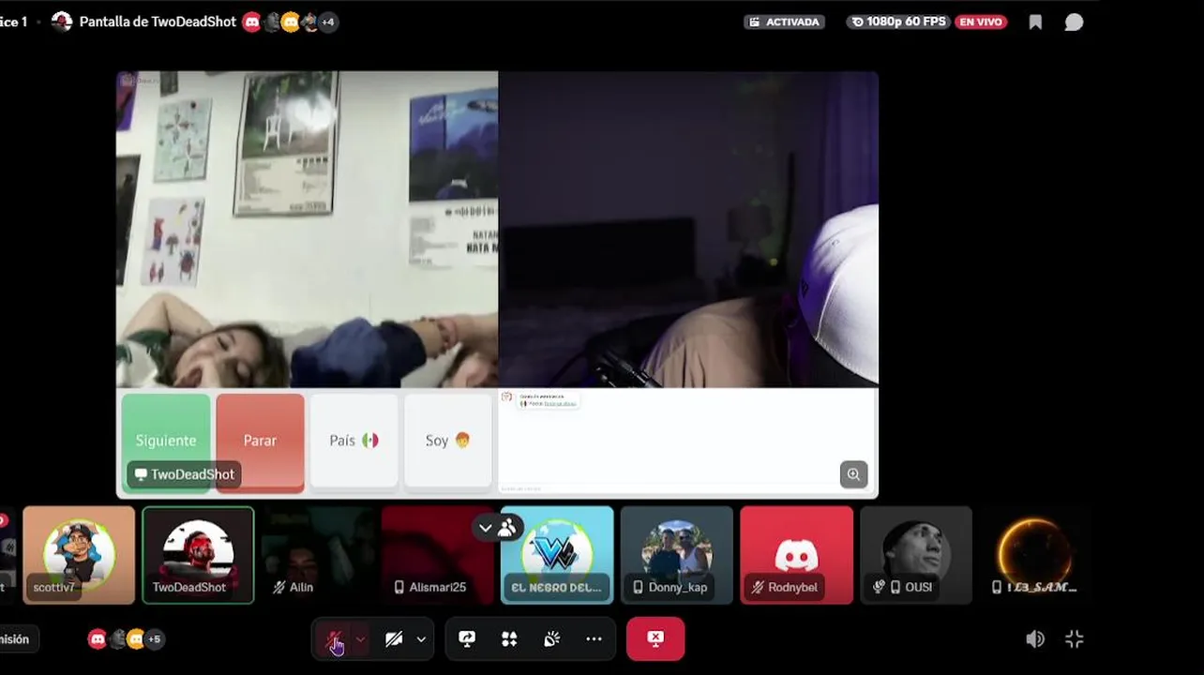
Task: Click the red Parar button
Action: pyautogui.click(x=260, y=441)
